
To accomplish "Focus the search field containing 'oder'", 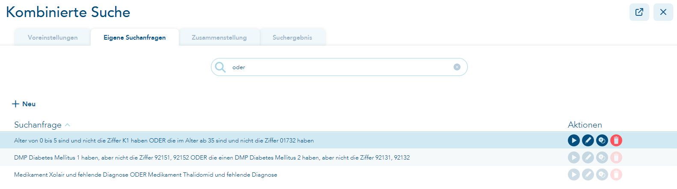I will [339, 67].
